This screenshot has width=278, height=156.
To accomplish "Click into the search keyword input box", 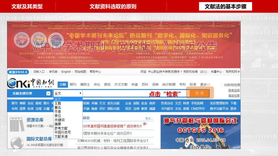I will tap(136, 93).
